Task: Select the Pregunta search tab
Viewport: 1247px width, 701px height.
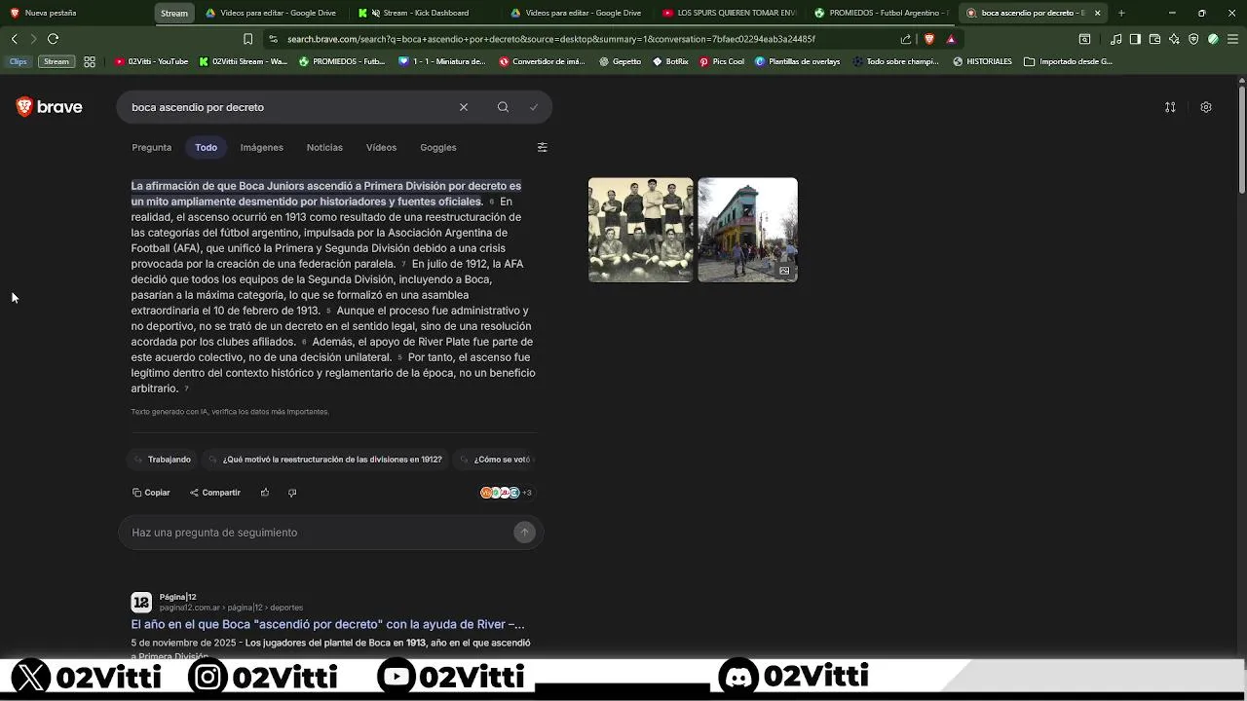Action: coord(151,147)
